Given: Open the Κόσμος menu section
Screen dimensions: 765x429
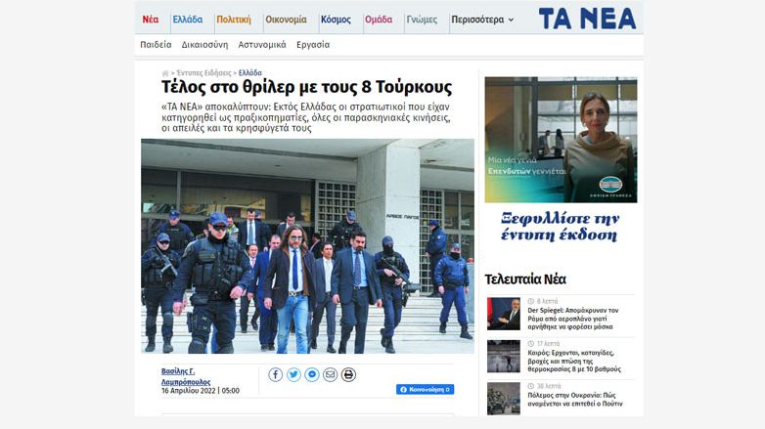Looking at the screenshot, I should 336,20.
